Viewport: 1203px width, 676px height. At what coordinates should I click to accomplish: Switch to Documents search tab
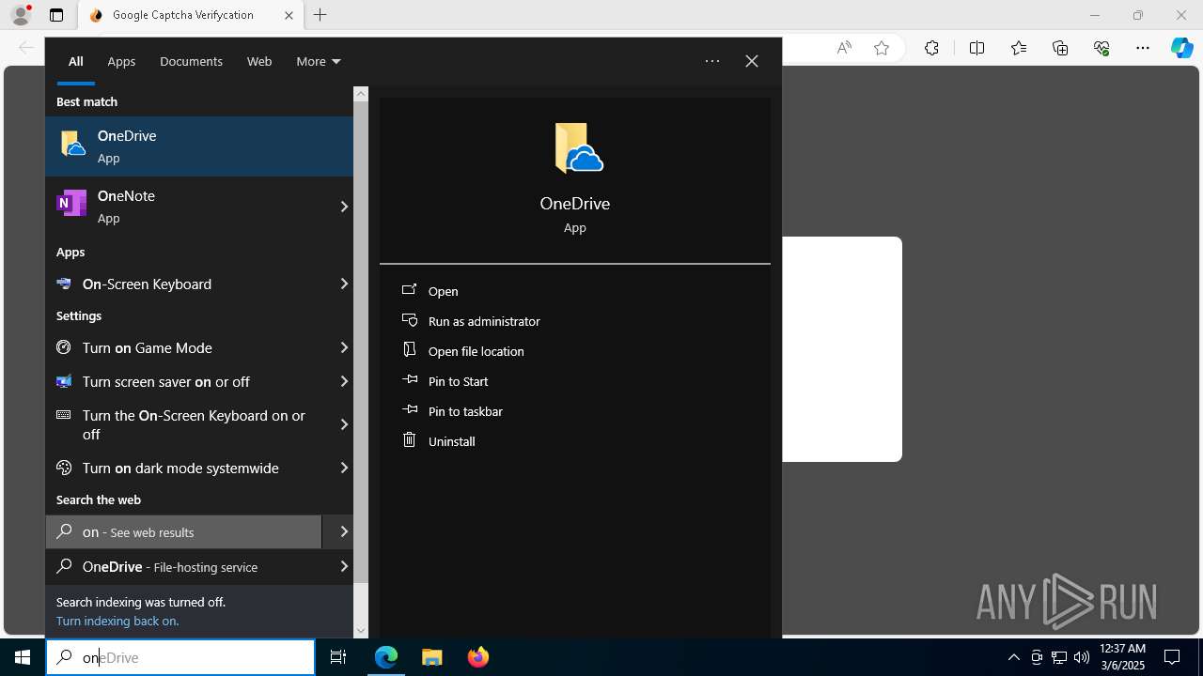[191, 61]
